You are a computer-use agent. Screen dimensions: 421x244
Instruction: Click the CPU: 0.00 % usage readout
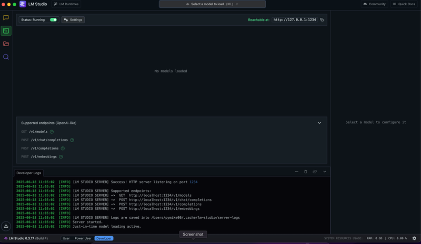[397, 238]
